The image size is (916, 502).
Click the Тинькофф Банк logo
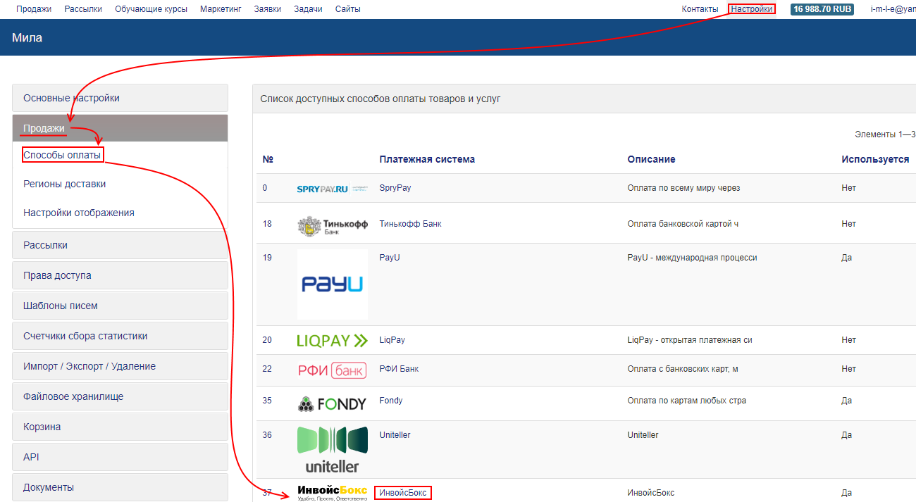332,226
